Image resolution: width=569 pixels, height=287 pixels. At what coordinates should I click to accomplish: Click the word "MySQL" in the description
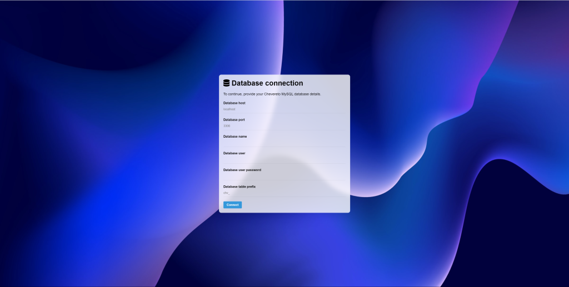(x=288, y=94)
